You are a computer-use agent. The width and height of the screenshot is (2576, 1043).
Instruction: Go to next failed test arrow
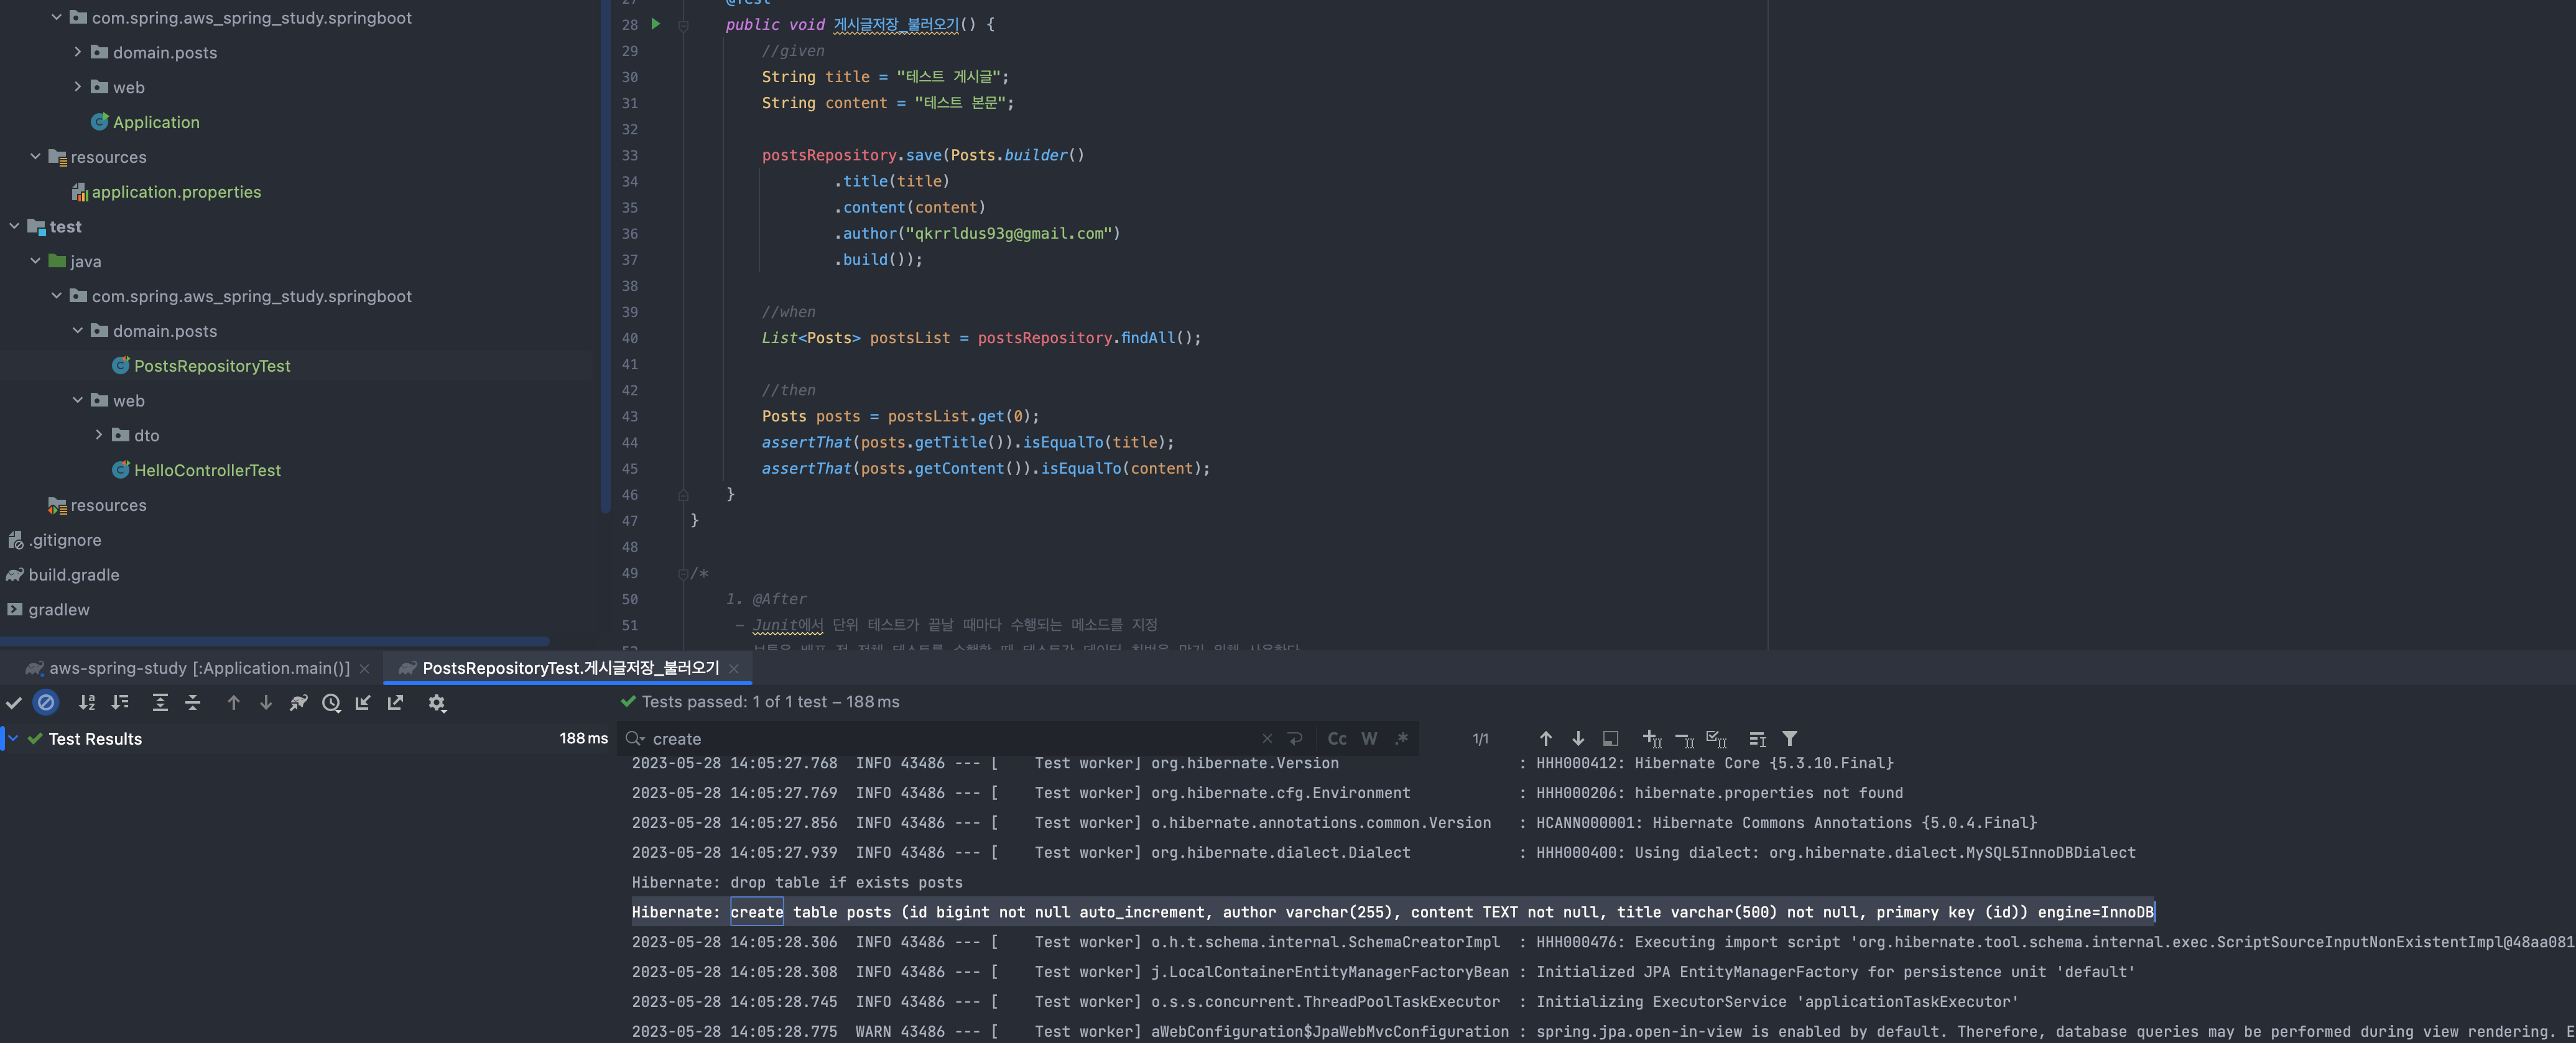pyautogui.click(x=266, y=704)
